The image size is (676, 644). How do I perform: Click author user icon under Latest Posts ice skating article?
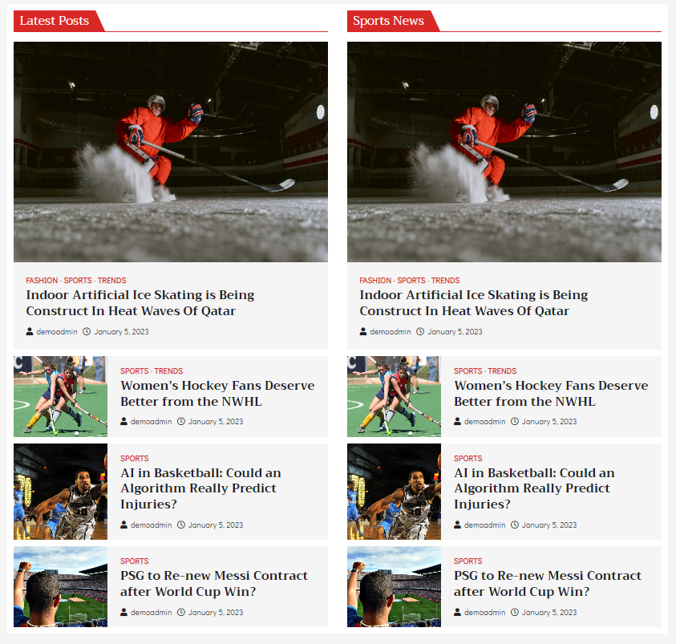coord(30,331)
